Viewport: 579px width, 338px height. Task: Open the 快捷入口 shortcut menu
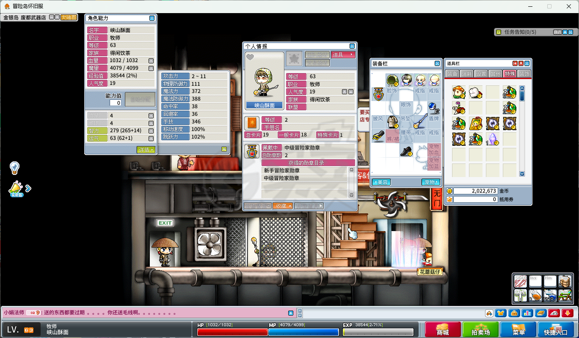556,330
